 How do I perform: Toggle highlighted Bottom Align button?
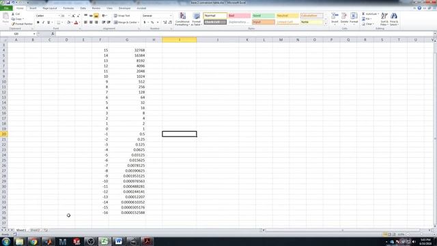[x=96, y=16]
